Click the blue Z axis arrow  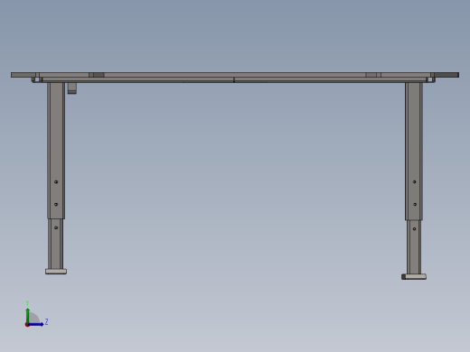35,324
